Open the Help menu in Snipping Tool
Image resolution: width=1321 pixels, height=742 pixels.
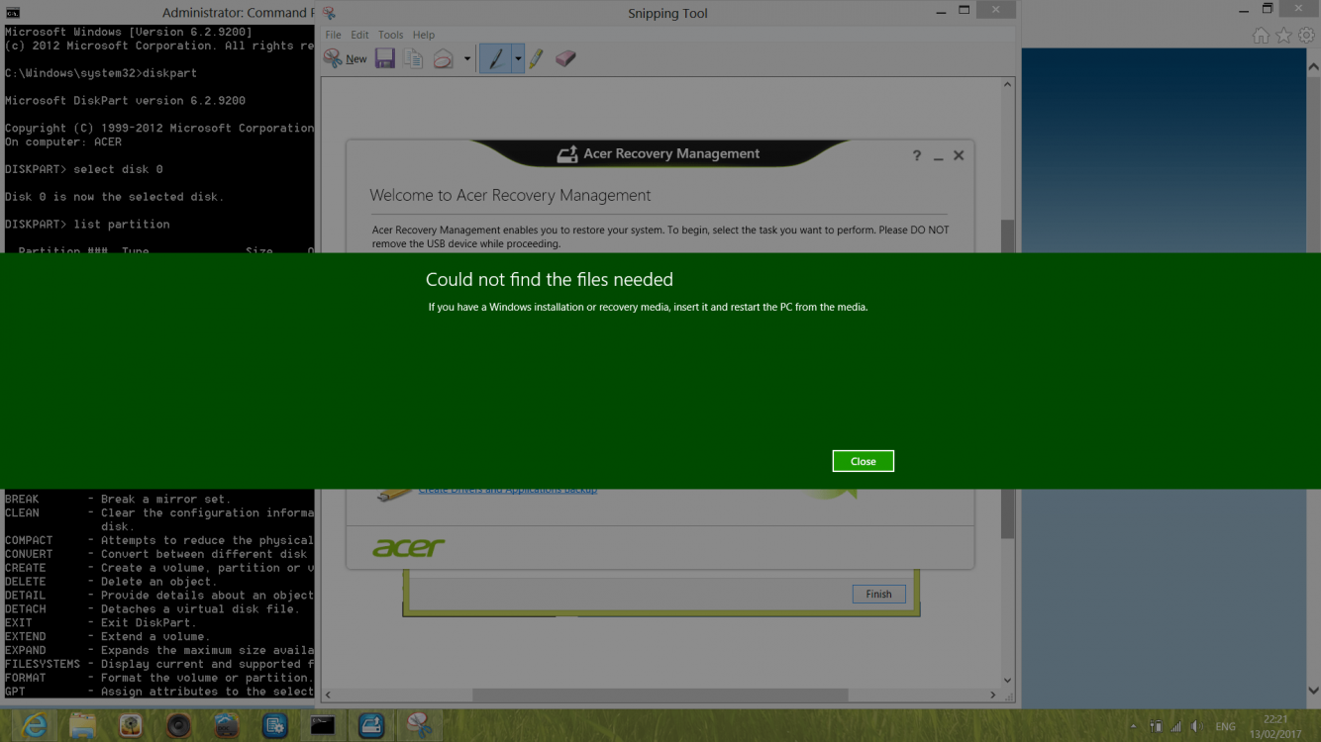click(x=424, y=35)
